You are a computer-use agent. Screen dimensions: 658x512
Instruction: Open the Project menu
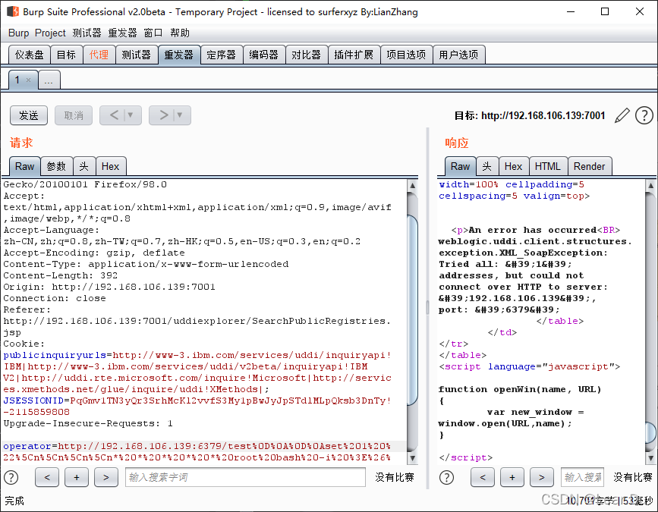(50, 33)
